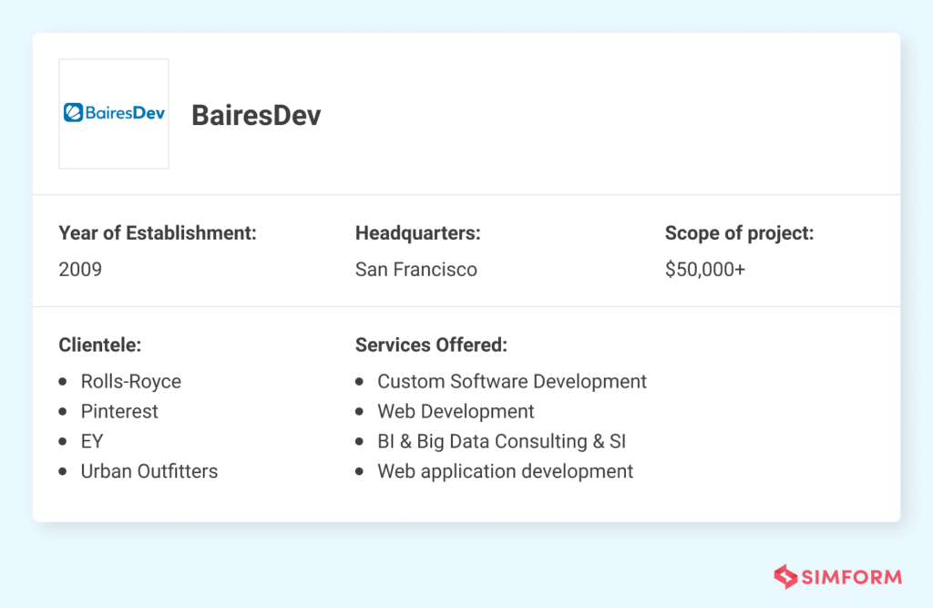The image size is (933, 608).
Task: Select the Clientele section header
Action: pyautogui.click(x=100, y=345)
